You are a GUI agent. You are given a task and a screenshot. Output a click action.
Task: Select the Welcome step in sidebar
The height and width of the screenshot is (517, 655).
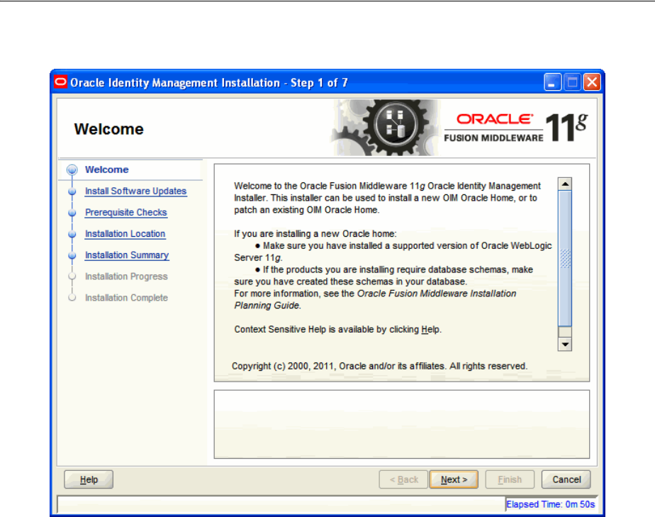[107, 169]
